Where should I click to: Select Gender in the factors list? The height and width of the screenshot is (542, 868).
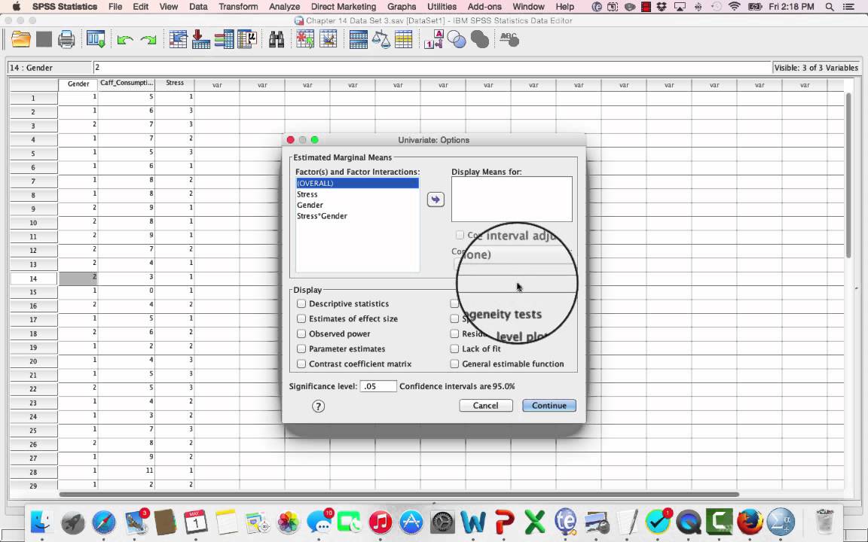pyautogui.click(x=357, y=206)
